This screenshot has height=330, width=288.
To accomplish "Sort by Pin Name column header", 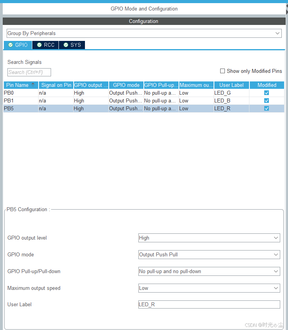I will point(21,85).
